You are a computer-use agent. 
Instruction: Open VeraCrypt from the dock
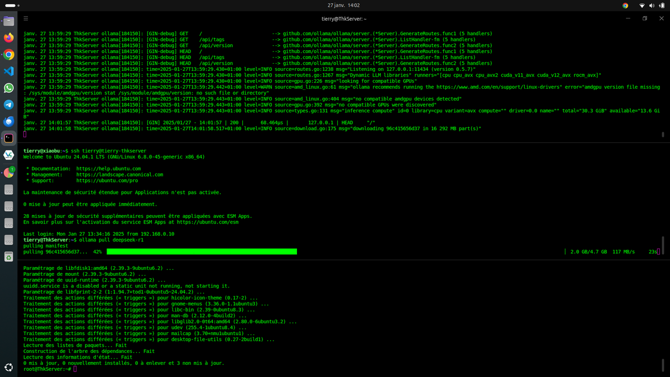pos(8,155)
